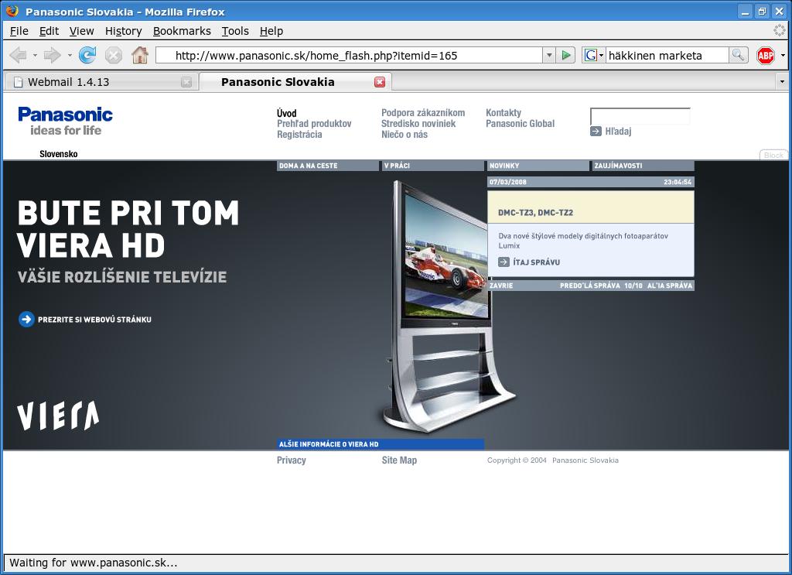Click the Reload page icon
792x575 pixels.
click(87, 55)
